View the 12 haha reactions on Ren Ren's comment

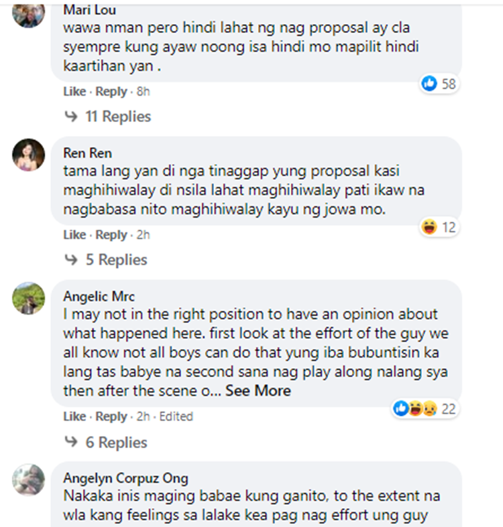coord(439,227)
